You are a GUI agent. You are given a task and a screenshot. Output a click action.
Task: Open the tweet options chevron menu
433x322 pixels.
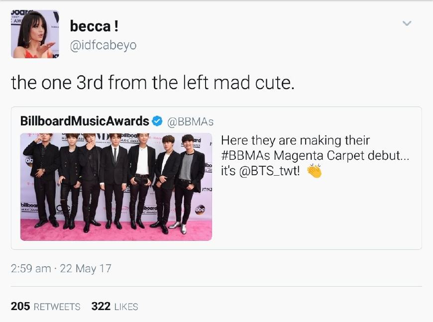pyautogui.click(x=407, y=23)
